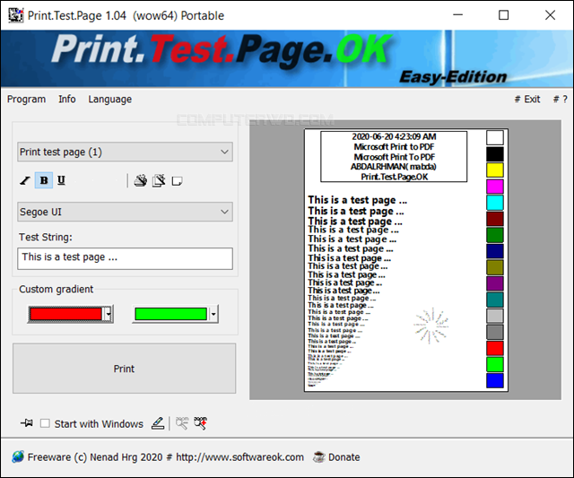Viewport: 574px width, 478px height.
Task: Open the Segoe UI font dropdown
Action: [x=125, y=212]
